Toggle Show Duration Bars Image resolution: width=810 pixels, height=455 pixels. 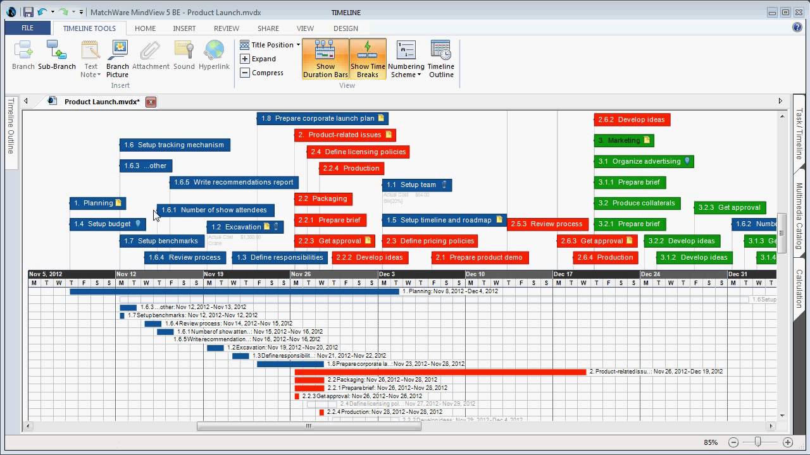325,59
